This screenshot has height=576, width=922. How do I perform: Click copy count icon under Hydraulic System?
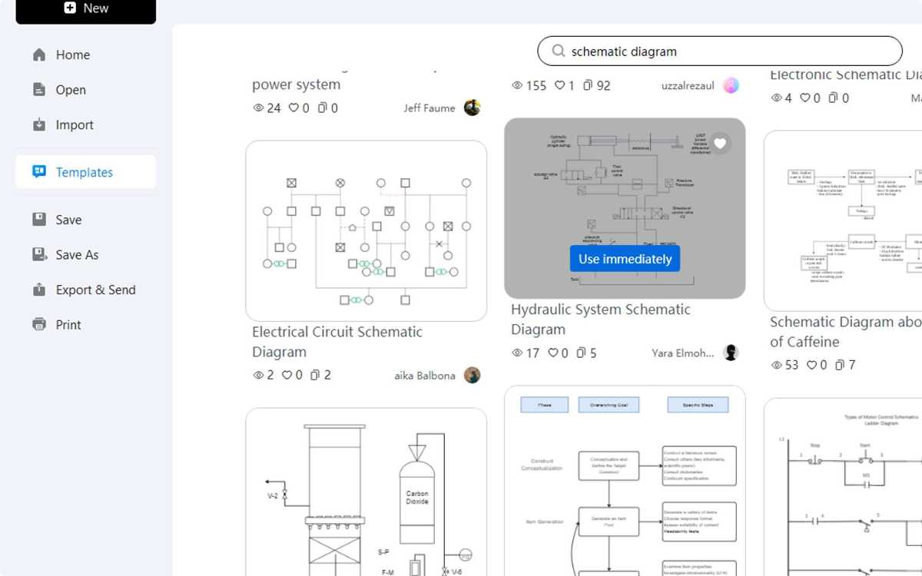click(582, 353)
